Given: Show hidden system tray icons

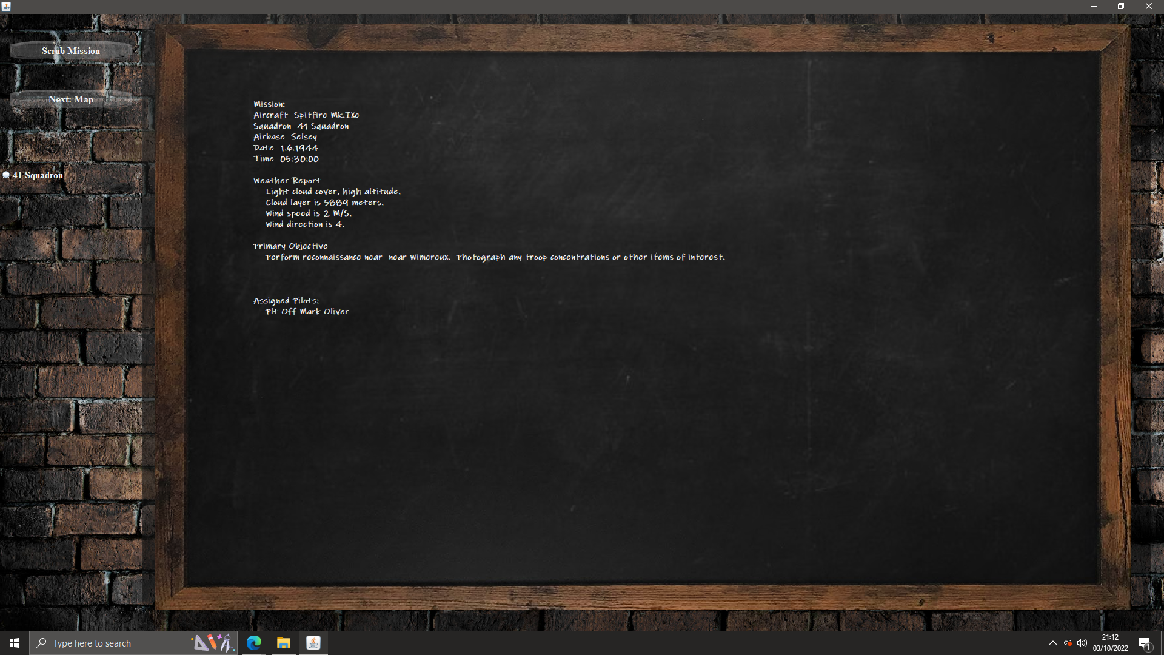Looking at the screenshot, I should [x=1052, y=643].
